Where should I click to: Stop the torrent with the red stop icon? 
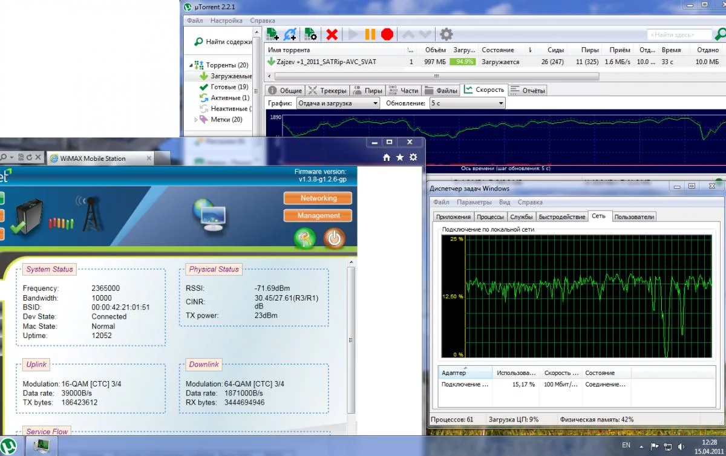pyautogui.click(x=387, y=34)
